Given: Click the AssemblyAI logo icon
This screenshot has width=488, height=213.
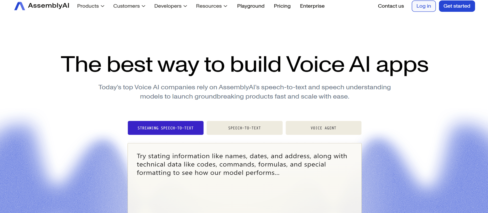Looking at the screenshot, I should point(19,6).
